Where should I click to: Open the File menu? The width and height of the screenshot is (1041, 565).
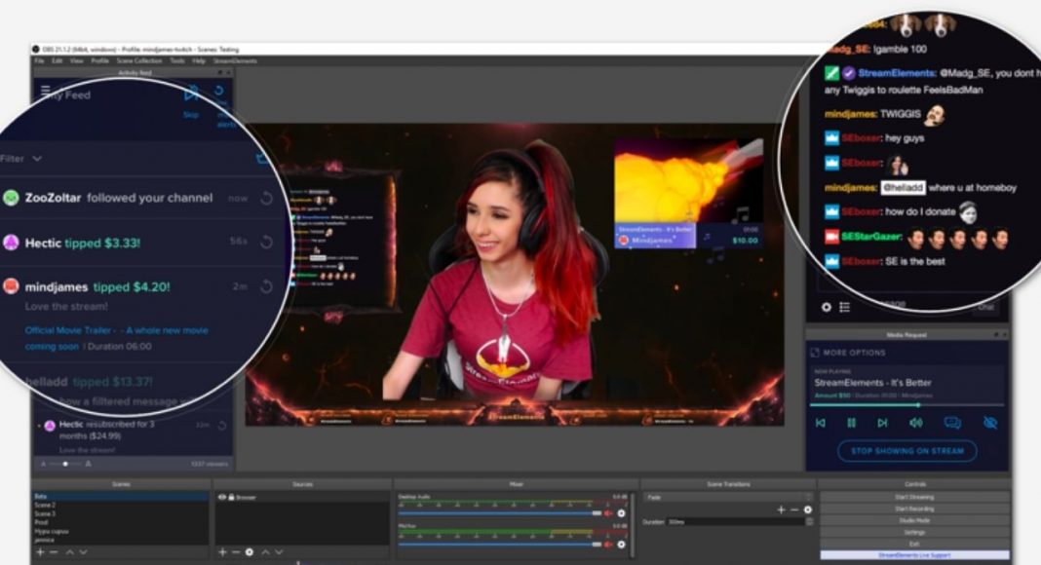[x=39, y=60]
